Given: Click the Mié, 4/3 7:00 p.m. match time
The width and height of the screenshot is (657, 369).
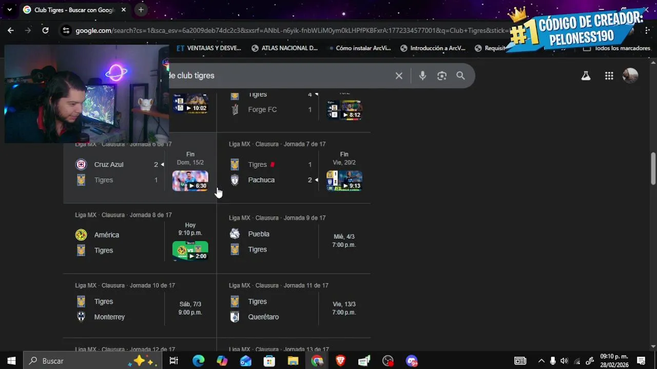Looking at the screenshot, I should [x=344, y=241].
